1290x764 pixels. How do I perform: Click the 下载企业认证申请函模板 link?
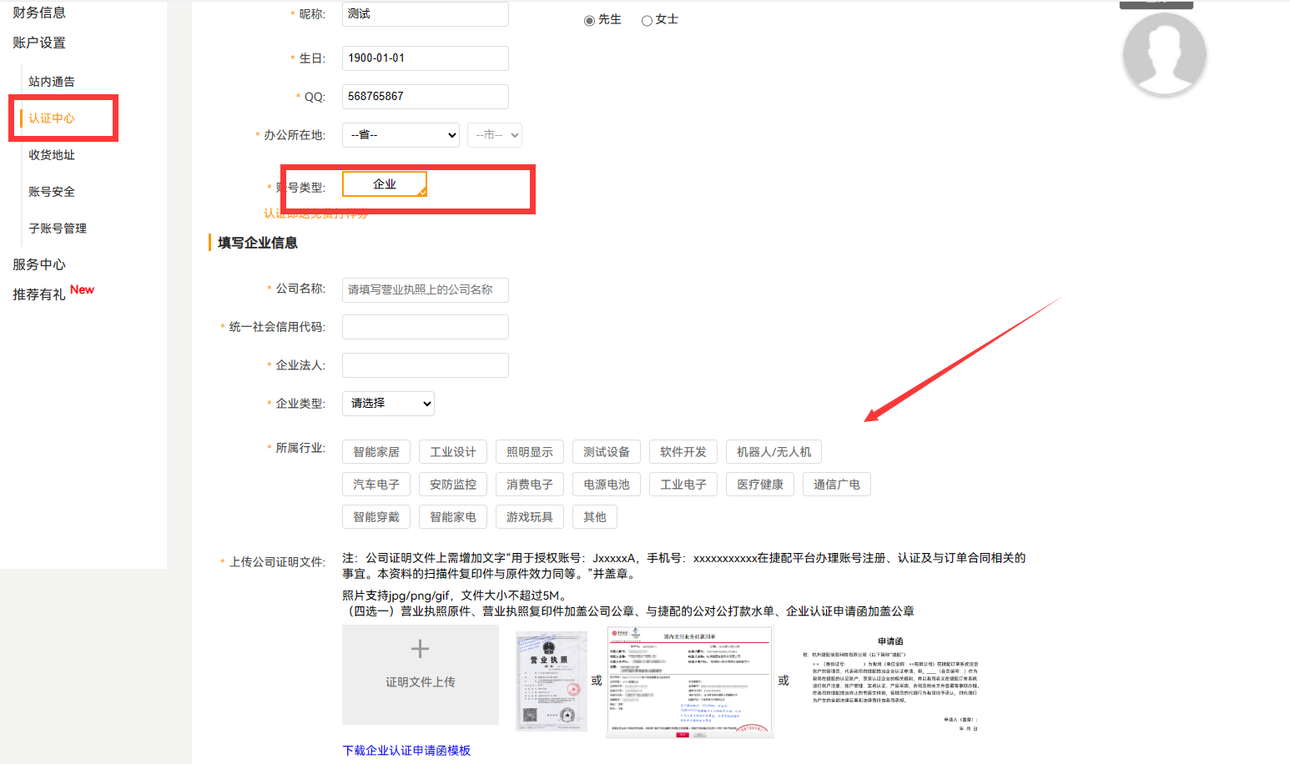click(406, 751)
